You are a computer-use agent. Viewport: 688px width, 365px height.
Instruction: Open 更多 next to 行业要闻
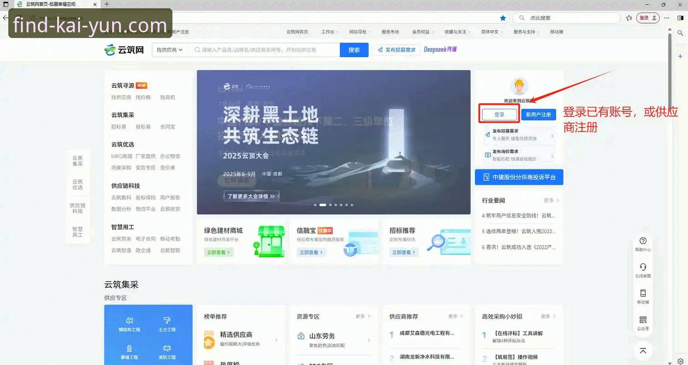551,200
